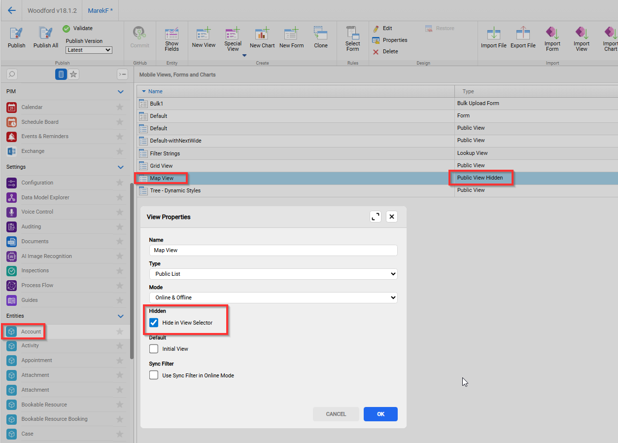Uncheck Hide in View Selector checkbox
Screen dimensions: 618x443
point(154,323)
